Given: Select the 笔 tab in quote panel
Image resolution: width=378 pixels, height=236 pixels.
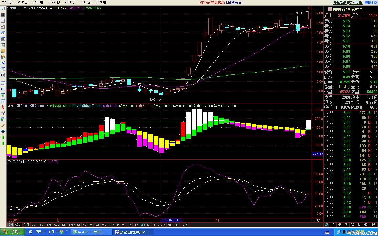Looking at the screenshot, I should pyautogui.click(x=327, y=225).
